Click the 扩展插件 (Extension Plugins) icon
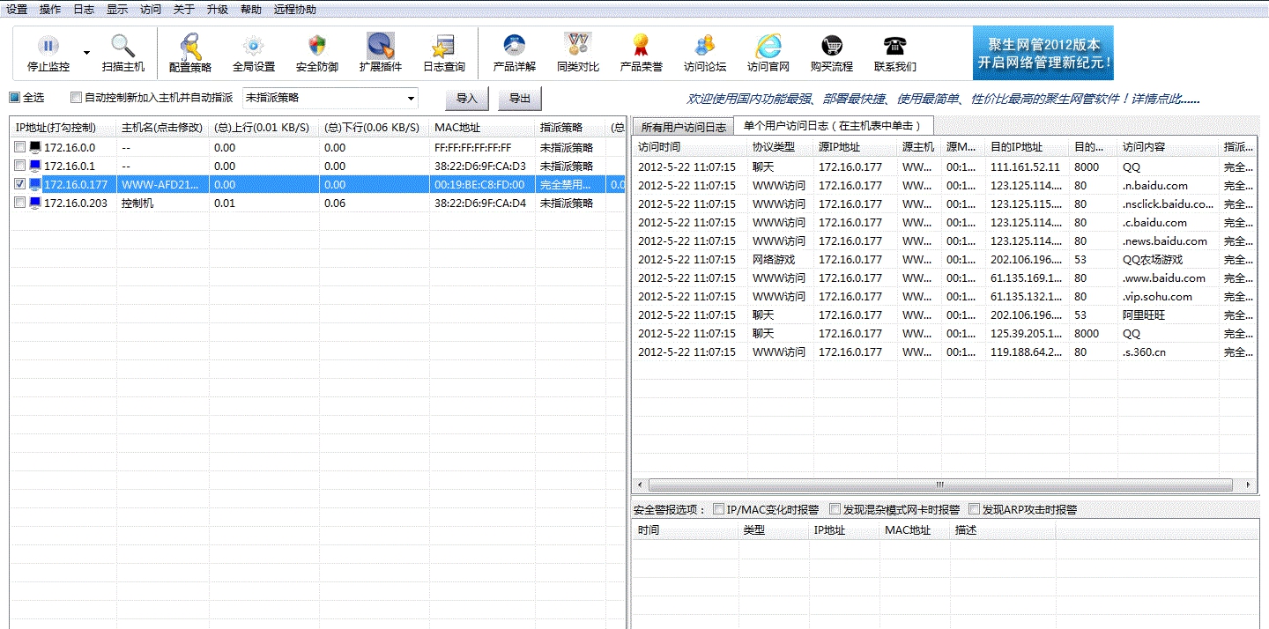Viewport: 1269px width, 629px height. coord(379,52)
